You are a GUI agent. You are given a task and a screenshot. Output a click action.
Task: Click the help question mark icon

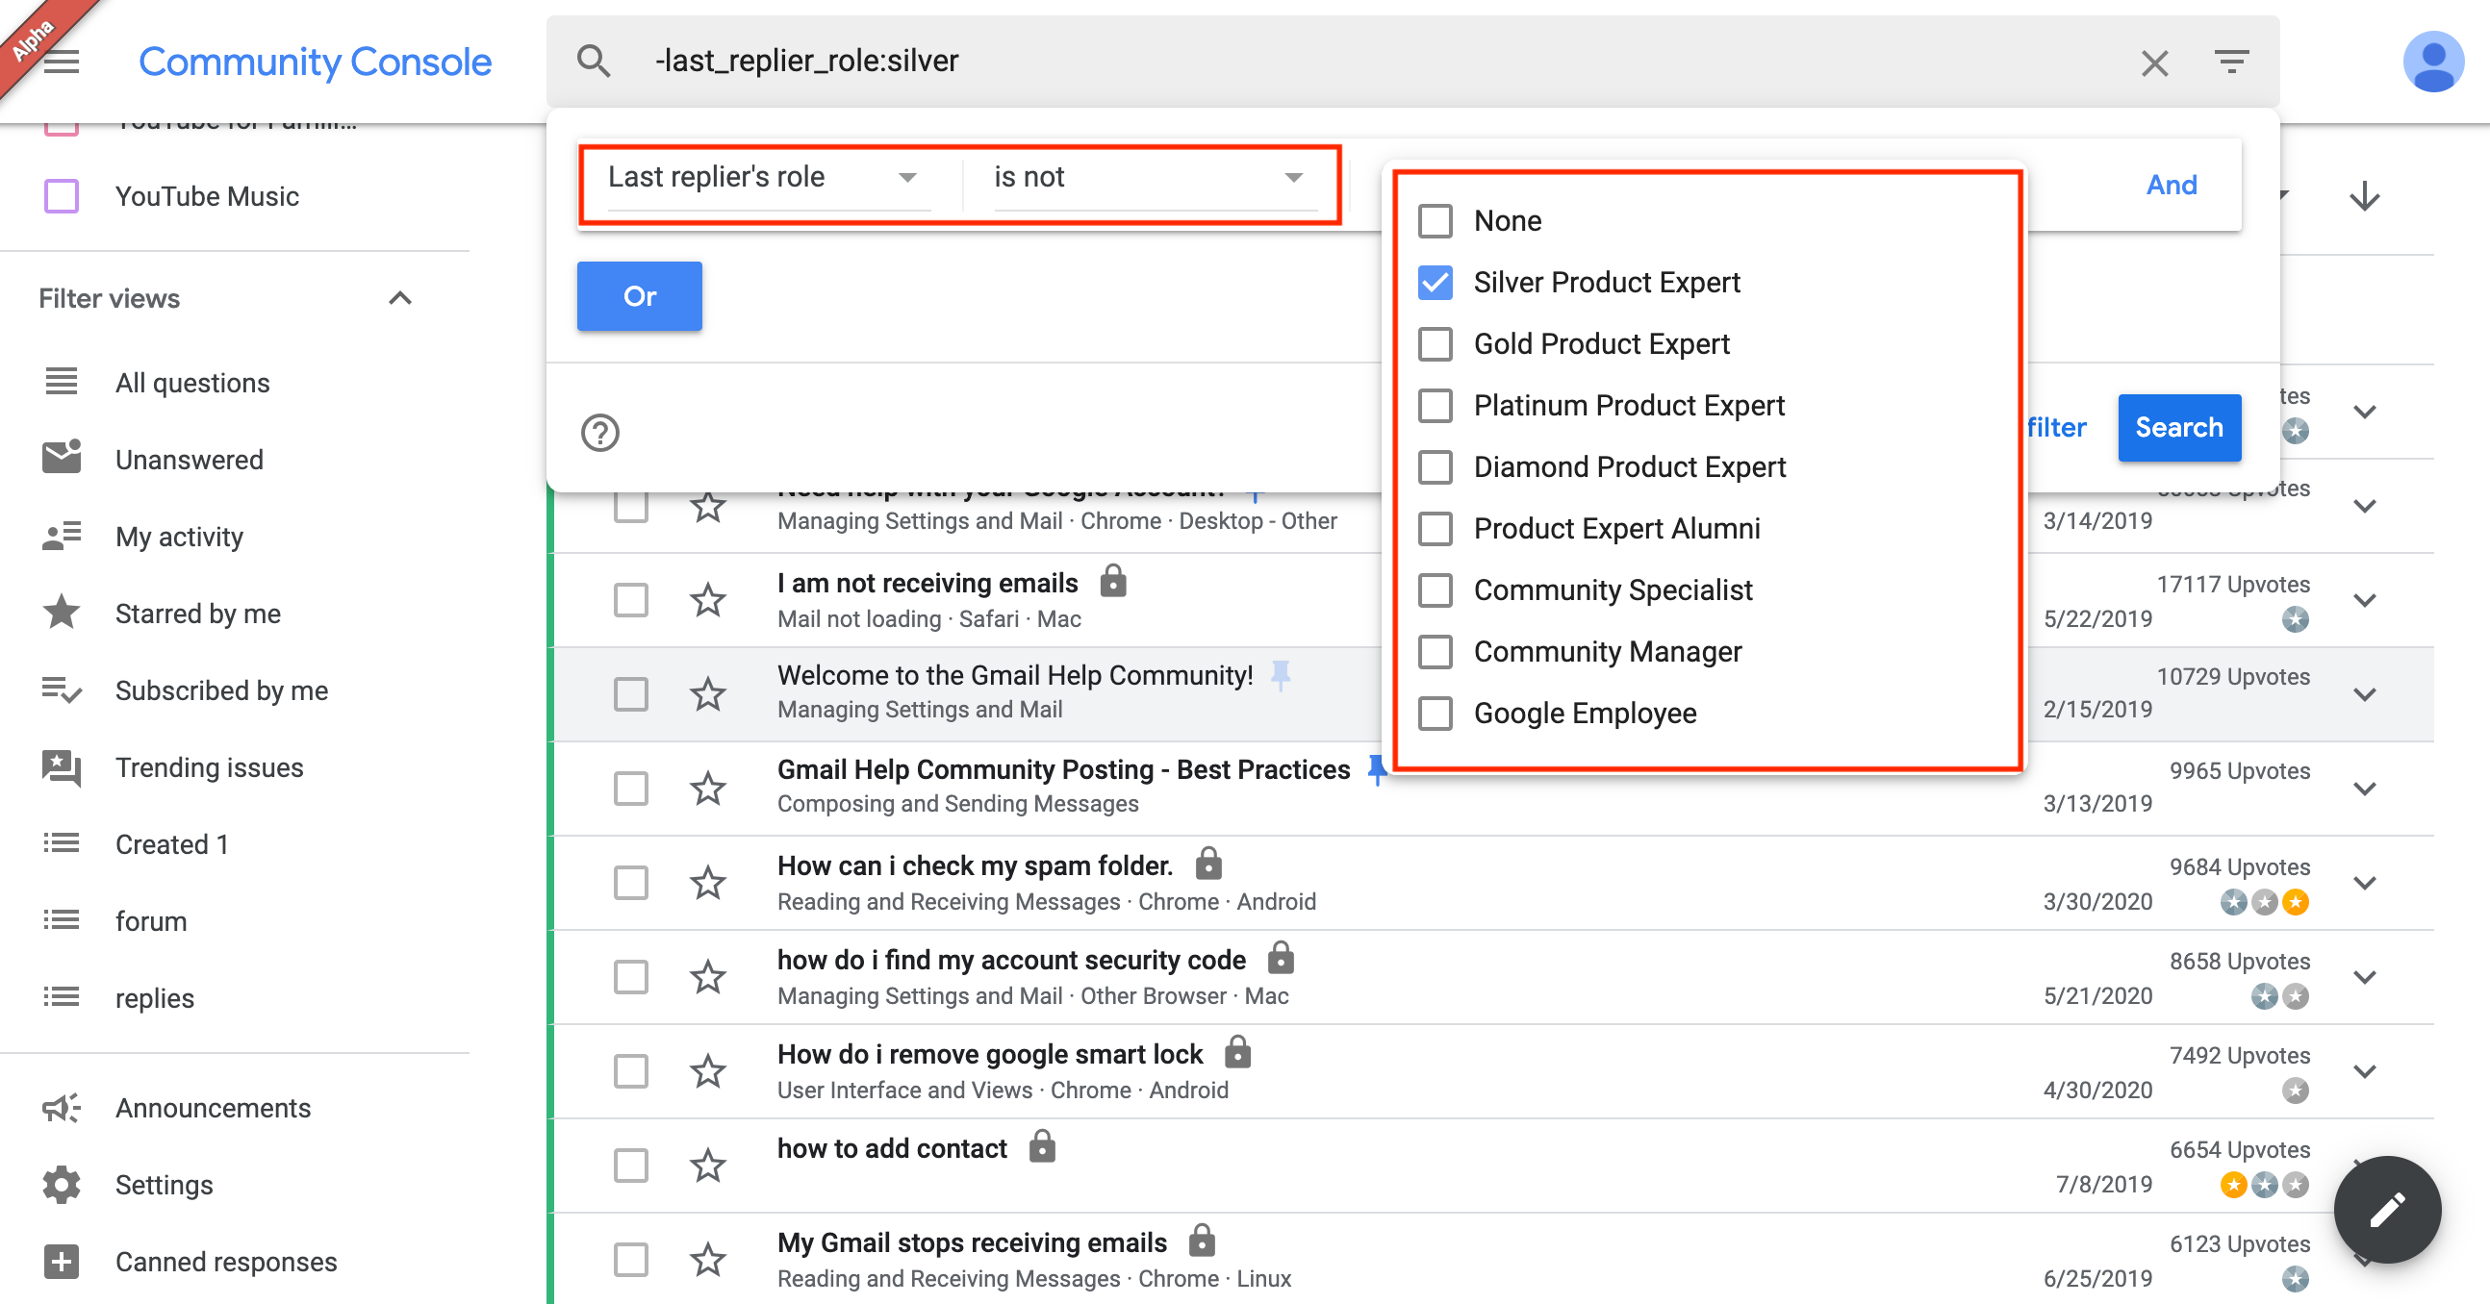[x=599, y=433]
